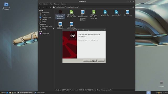168x94 pixels.
Task: Open the Переход menu
Action: (x=56, y=4)
